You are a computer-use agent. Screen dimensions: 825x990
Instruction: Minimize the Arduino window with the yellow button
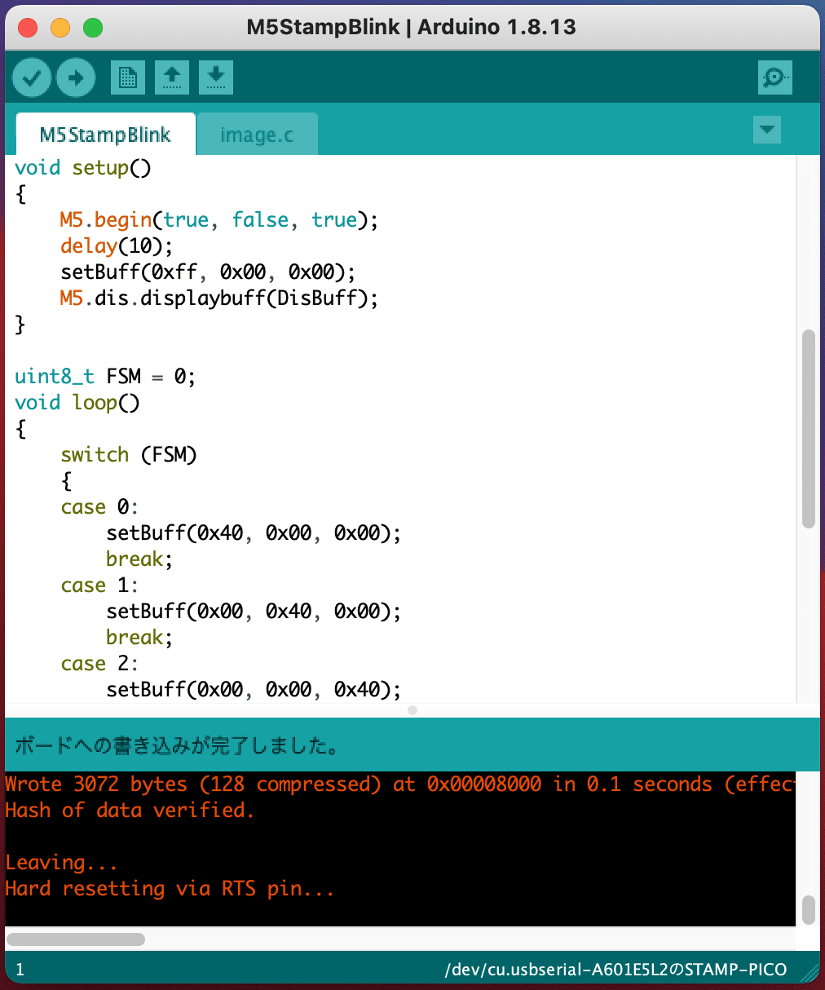(x=60, y=28)
